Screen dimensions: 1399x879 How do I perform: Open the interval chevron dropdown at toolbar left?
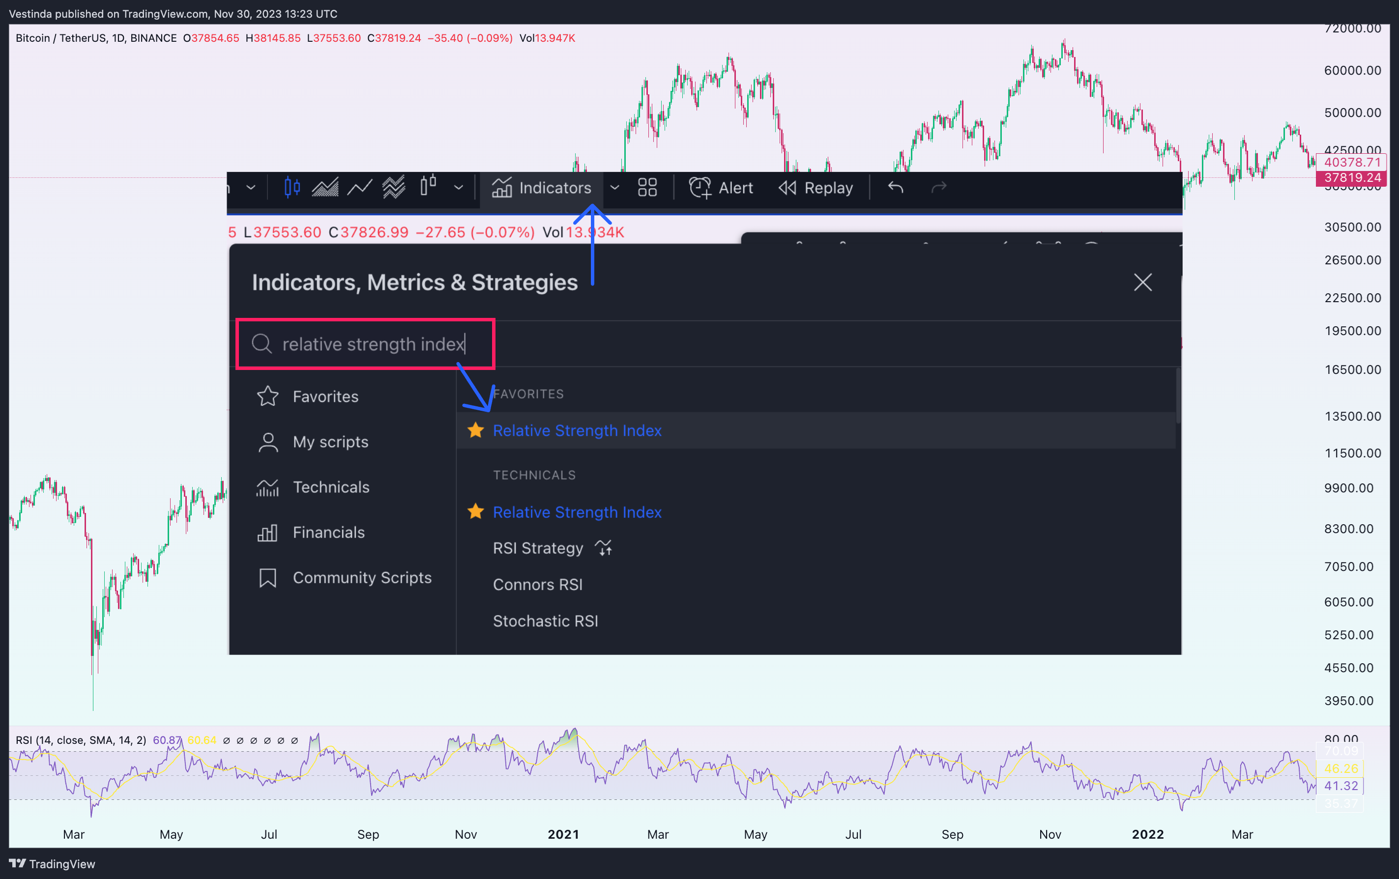point(251,188)
